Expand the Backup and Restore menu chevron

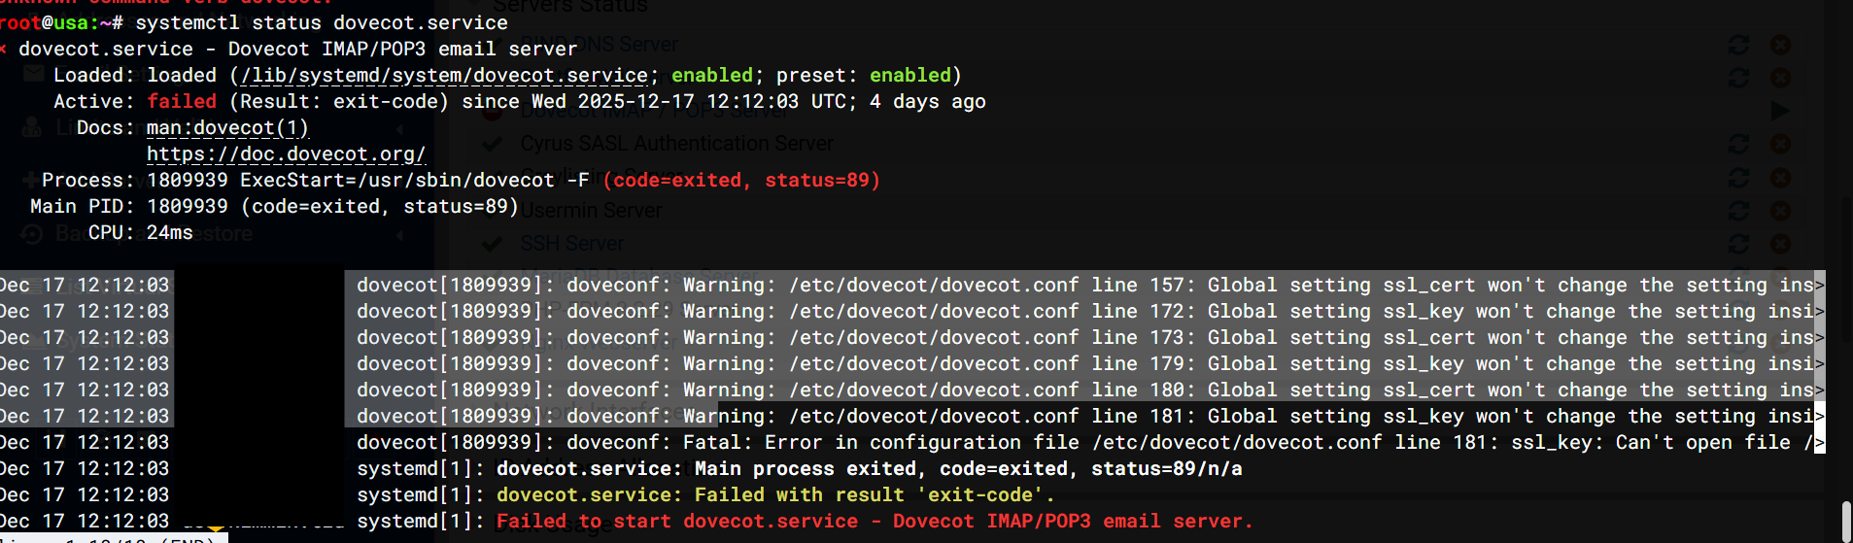click(x=401, y=234)
